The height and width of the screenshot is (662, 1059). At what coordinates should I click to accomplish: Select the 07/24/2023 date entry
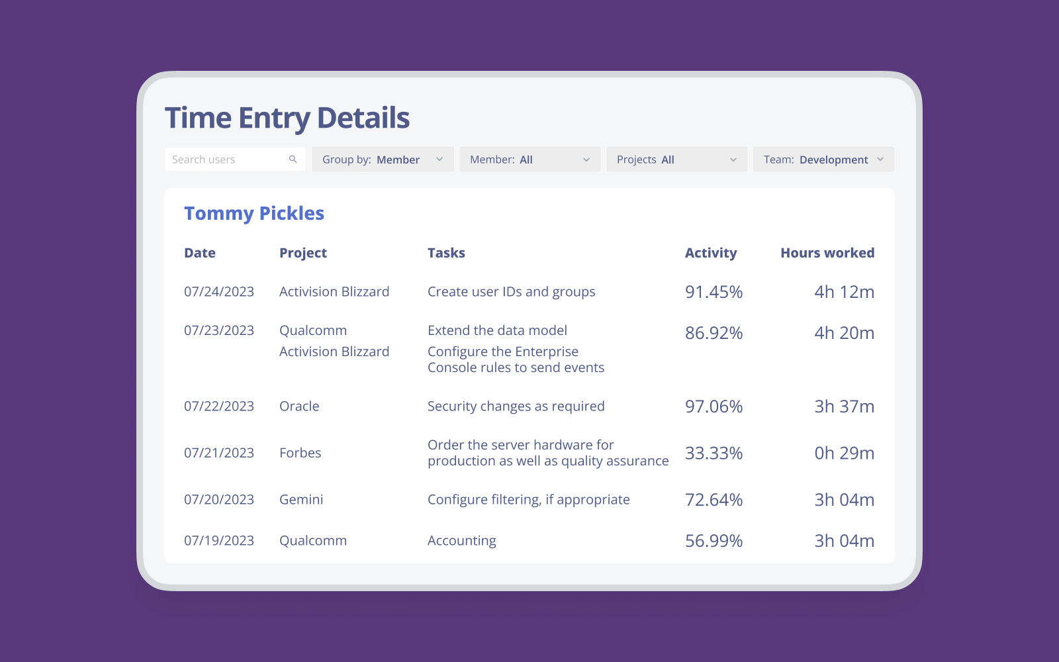(219, 292)
